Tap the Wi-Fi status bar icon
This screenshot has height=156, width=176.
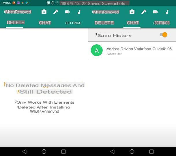57,3
